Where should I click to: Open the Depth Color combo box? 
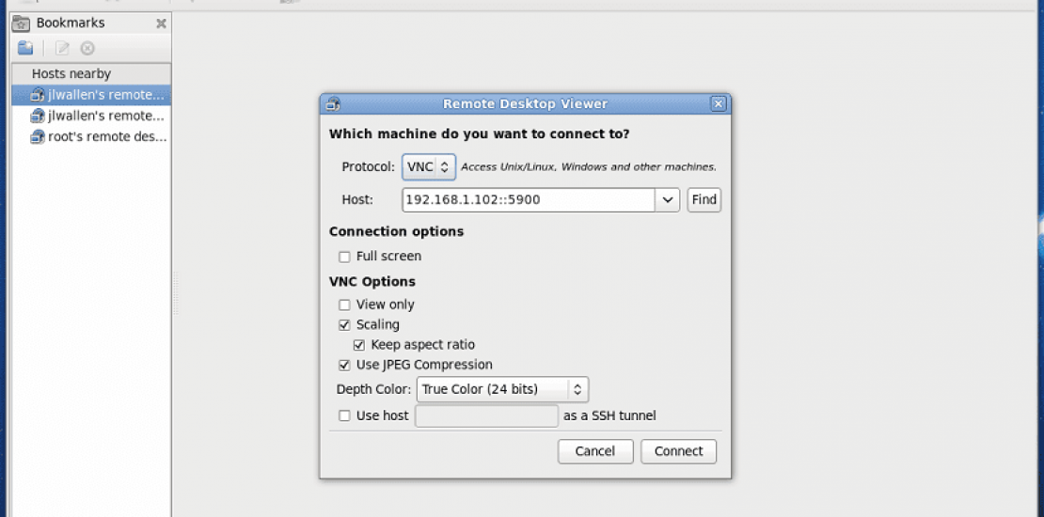click(x=502, y=389)
